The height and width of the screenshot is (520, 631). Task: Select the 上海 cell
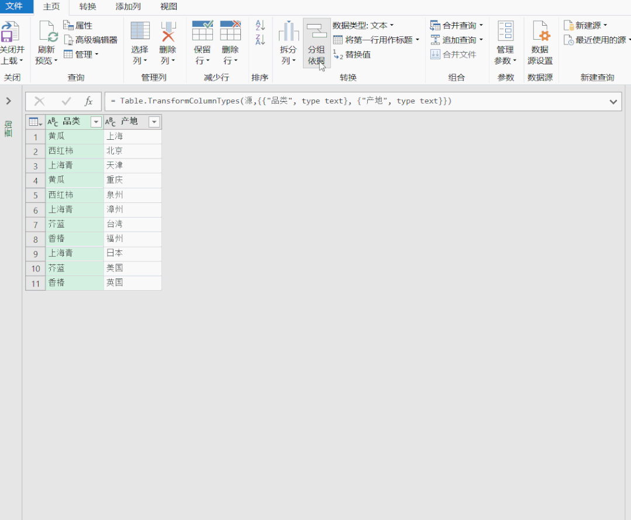pyautogui.click(x=132, y=136)
